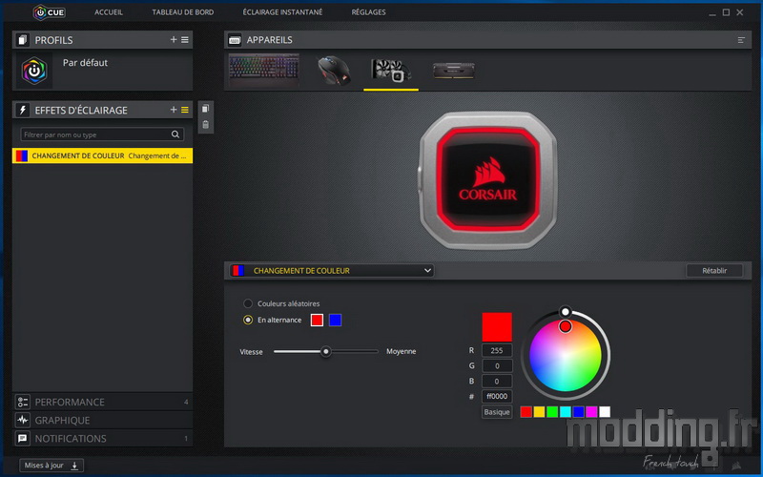Viewport: 763px width, 477px height.
Task: Delete effect with trash icon
Action: [x=205, y=125]
